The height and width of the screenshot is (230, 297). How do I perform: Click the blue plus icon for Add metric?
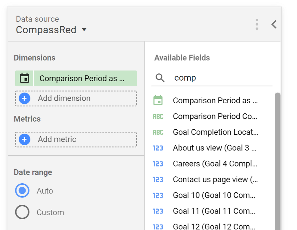pos(24,139)
